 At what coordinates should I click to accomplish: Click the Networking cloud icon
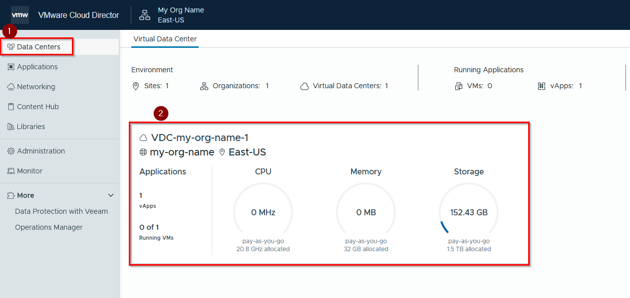point(11,87)
